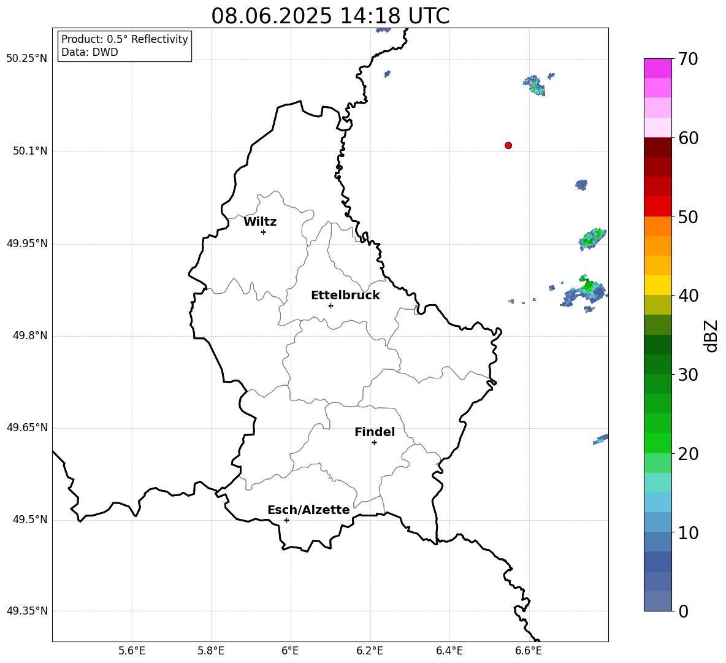Pick the magenta swatch just below 70 dBZ
This screenshot has width=726, height=663.
coord(657,69)
